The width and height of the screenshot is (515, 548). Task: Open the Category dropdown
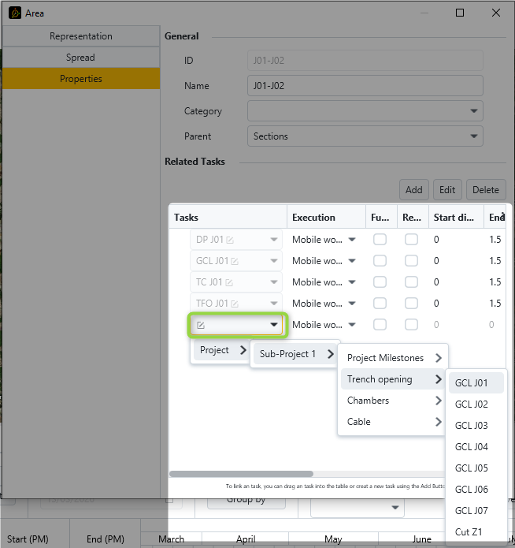tap(365, 111)
